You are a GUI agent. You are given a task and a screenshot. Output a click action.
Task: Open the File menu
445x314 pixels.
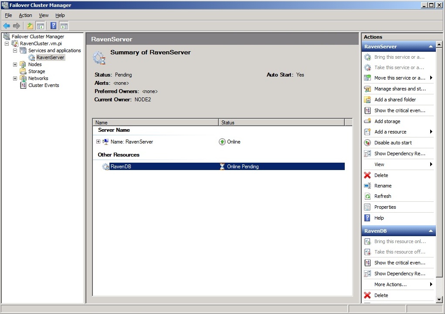point(9,15)
